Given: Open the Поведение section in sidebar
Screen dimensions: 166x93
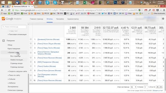Looking at the screenshot, I should click(11, 41).
